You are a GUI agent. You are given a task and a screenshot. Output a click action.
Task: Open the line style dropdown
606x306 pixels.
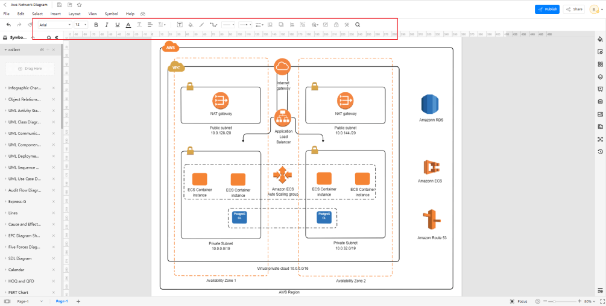tap(228, 25)
